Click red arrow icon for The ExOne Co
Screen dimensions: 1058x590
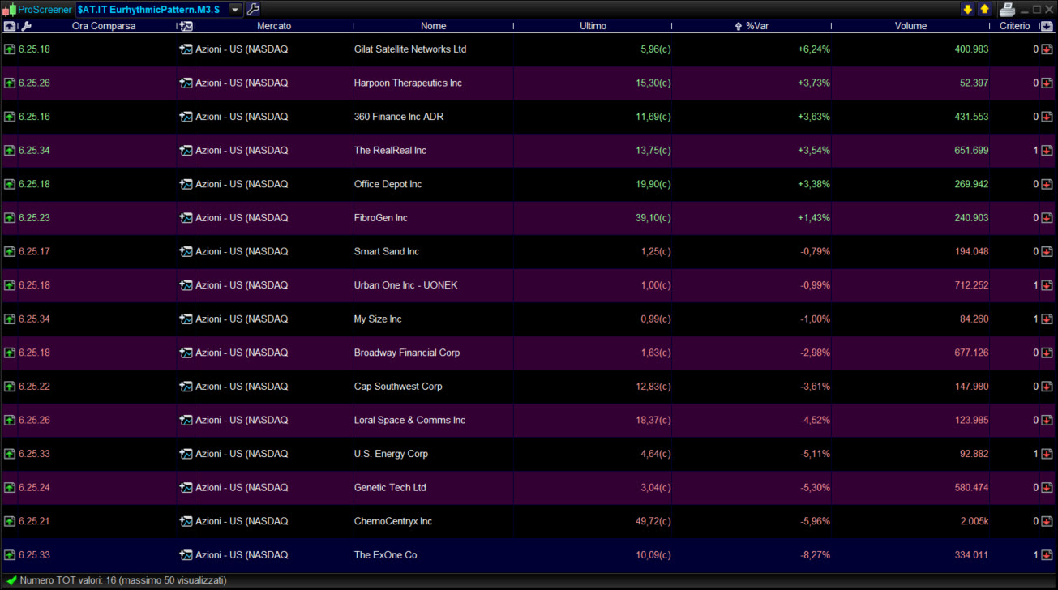pyautogui.click(x=1047, y=555)
